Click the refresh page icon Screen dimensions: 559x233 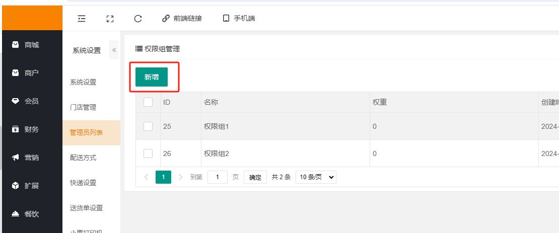tap(138, 19)
